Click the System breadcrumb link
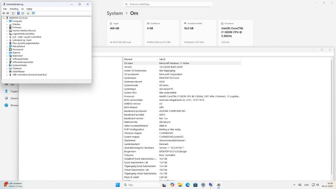This screenshot has width=336, height=189. (x=114, y=13)
